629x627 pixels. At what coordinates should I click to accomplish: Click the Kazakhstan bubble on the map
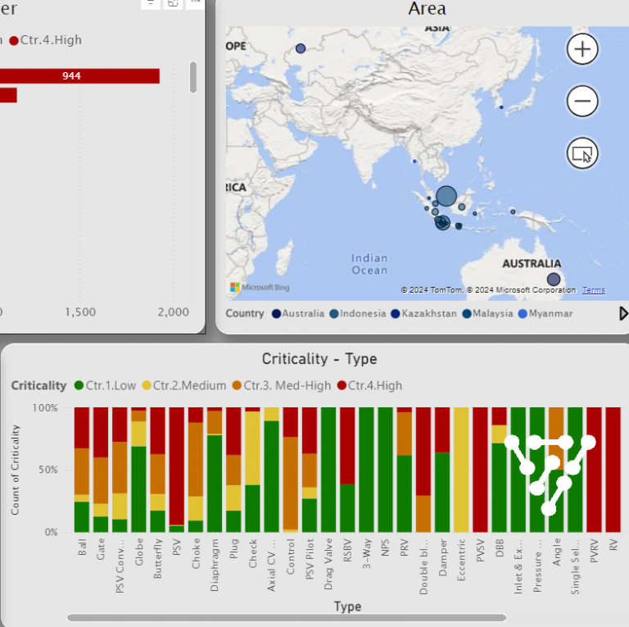pos(301,49)
